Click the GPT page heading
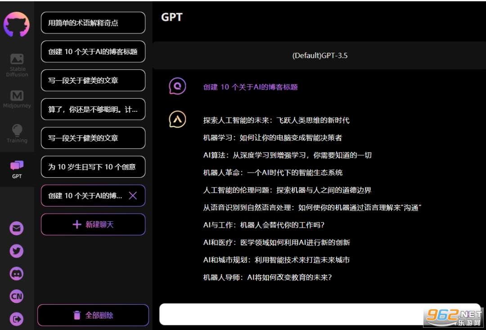 pos(172,17)
